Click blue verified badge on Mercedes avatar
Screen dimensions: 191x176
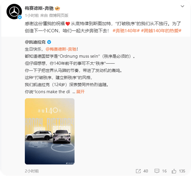coord(20,17)
